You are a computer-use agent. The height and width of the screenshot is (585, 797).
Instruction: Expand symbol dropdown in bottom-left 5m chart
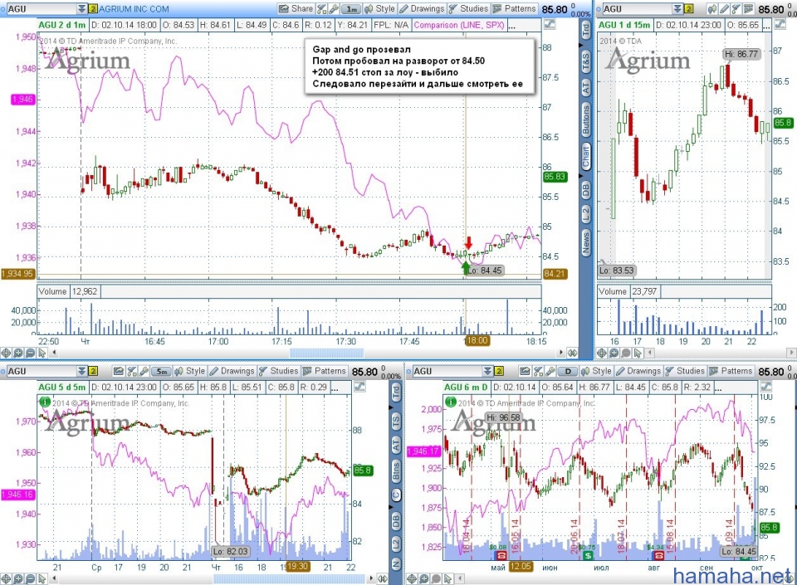tap(82, 371)
